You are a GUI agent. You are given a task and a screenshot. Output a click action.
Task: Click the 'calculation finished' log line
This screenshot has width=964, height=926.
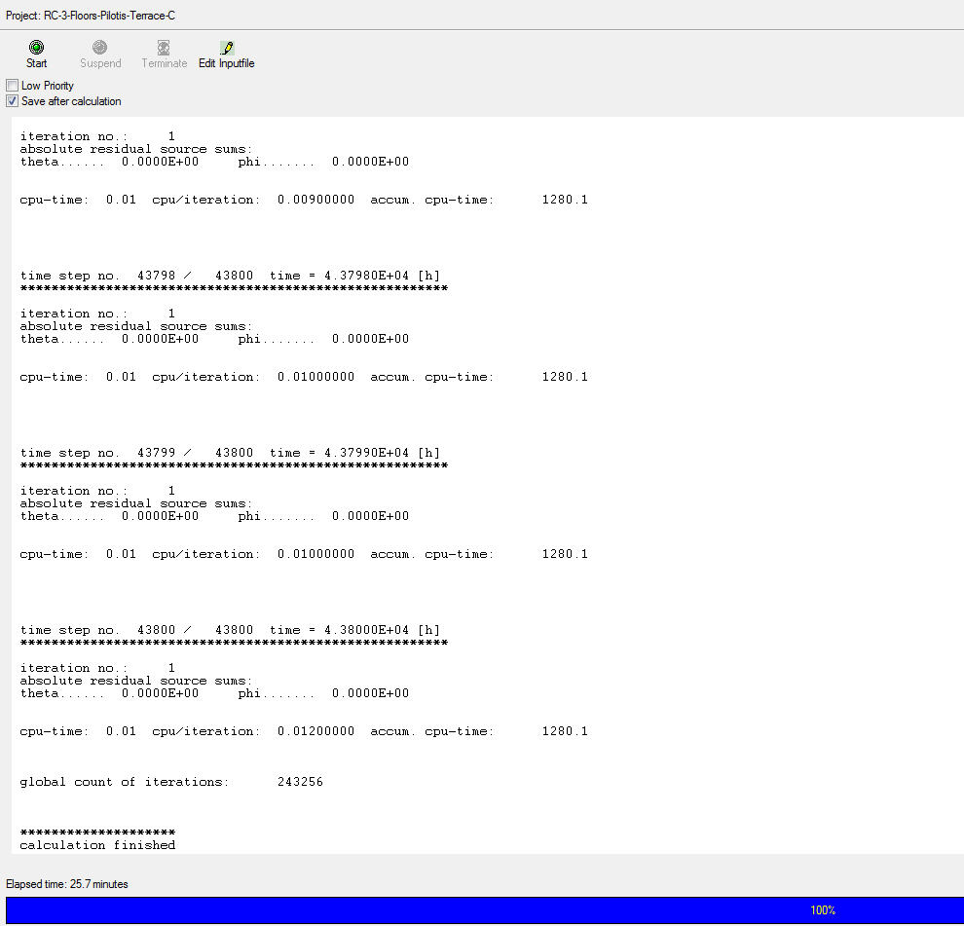[97, 845]
